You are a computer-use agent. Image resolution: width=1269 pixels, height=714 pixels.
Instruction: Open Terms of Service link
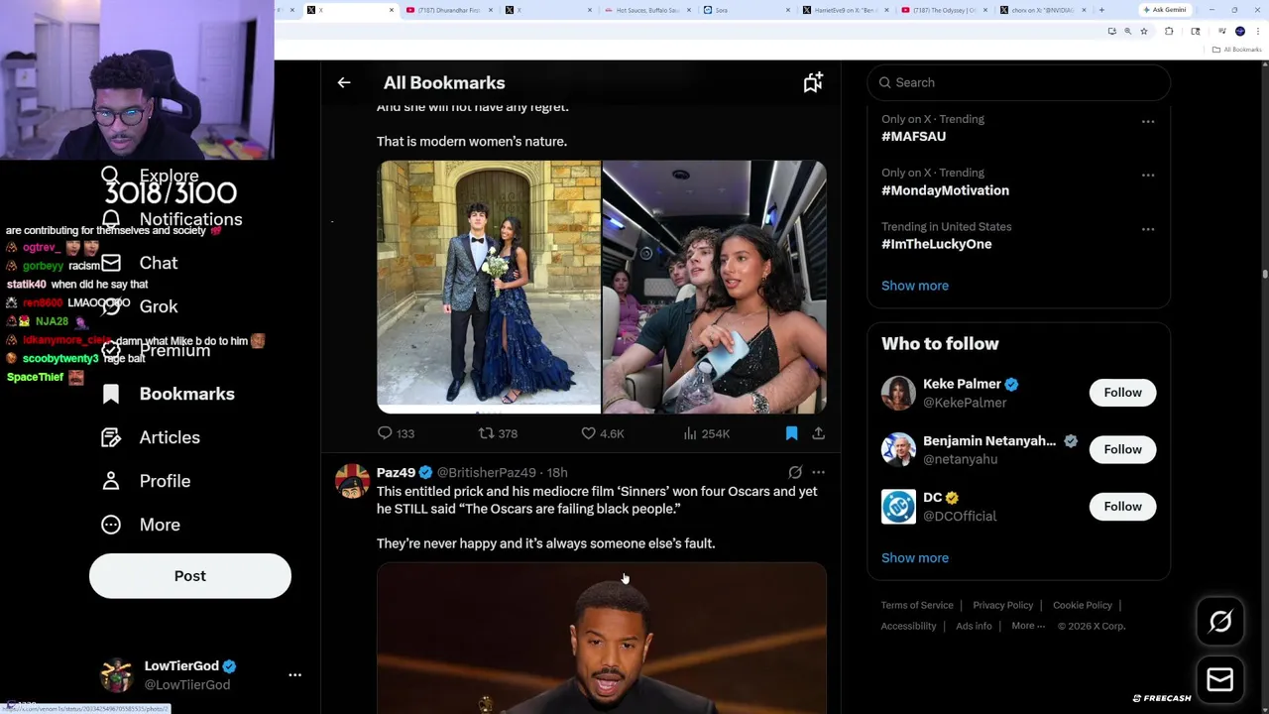click(x=917, y=605)
